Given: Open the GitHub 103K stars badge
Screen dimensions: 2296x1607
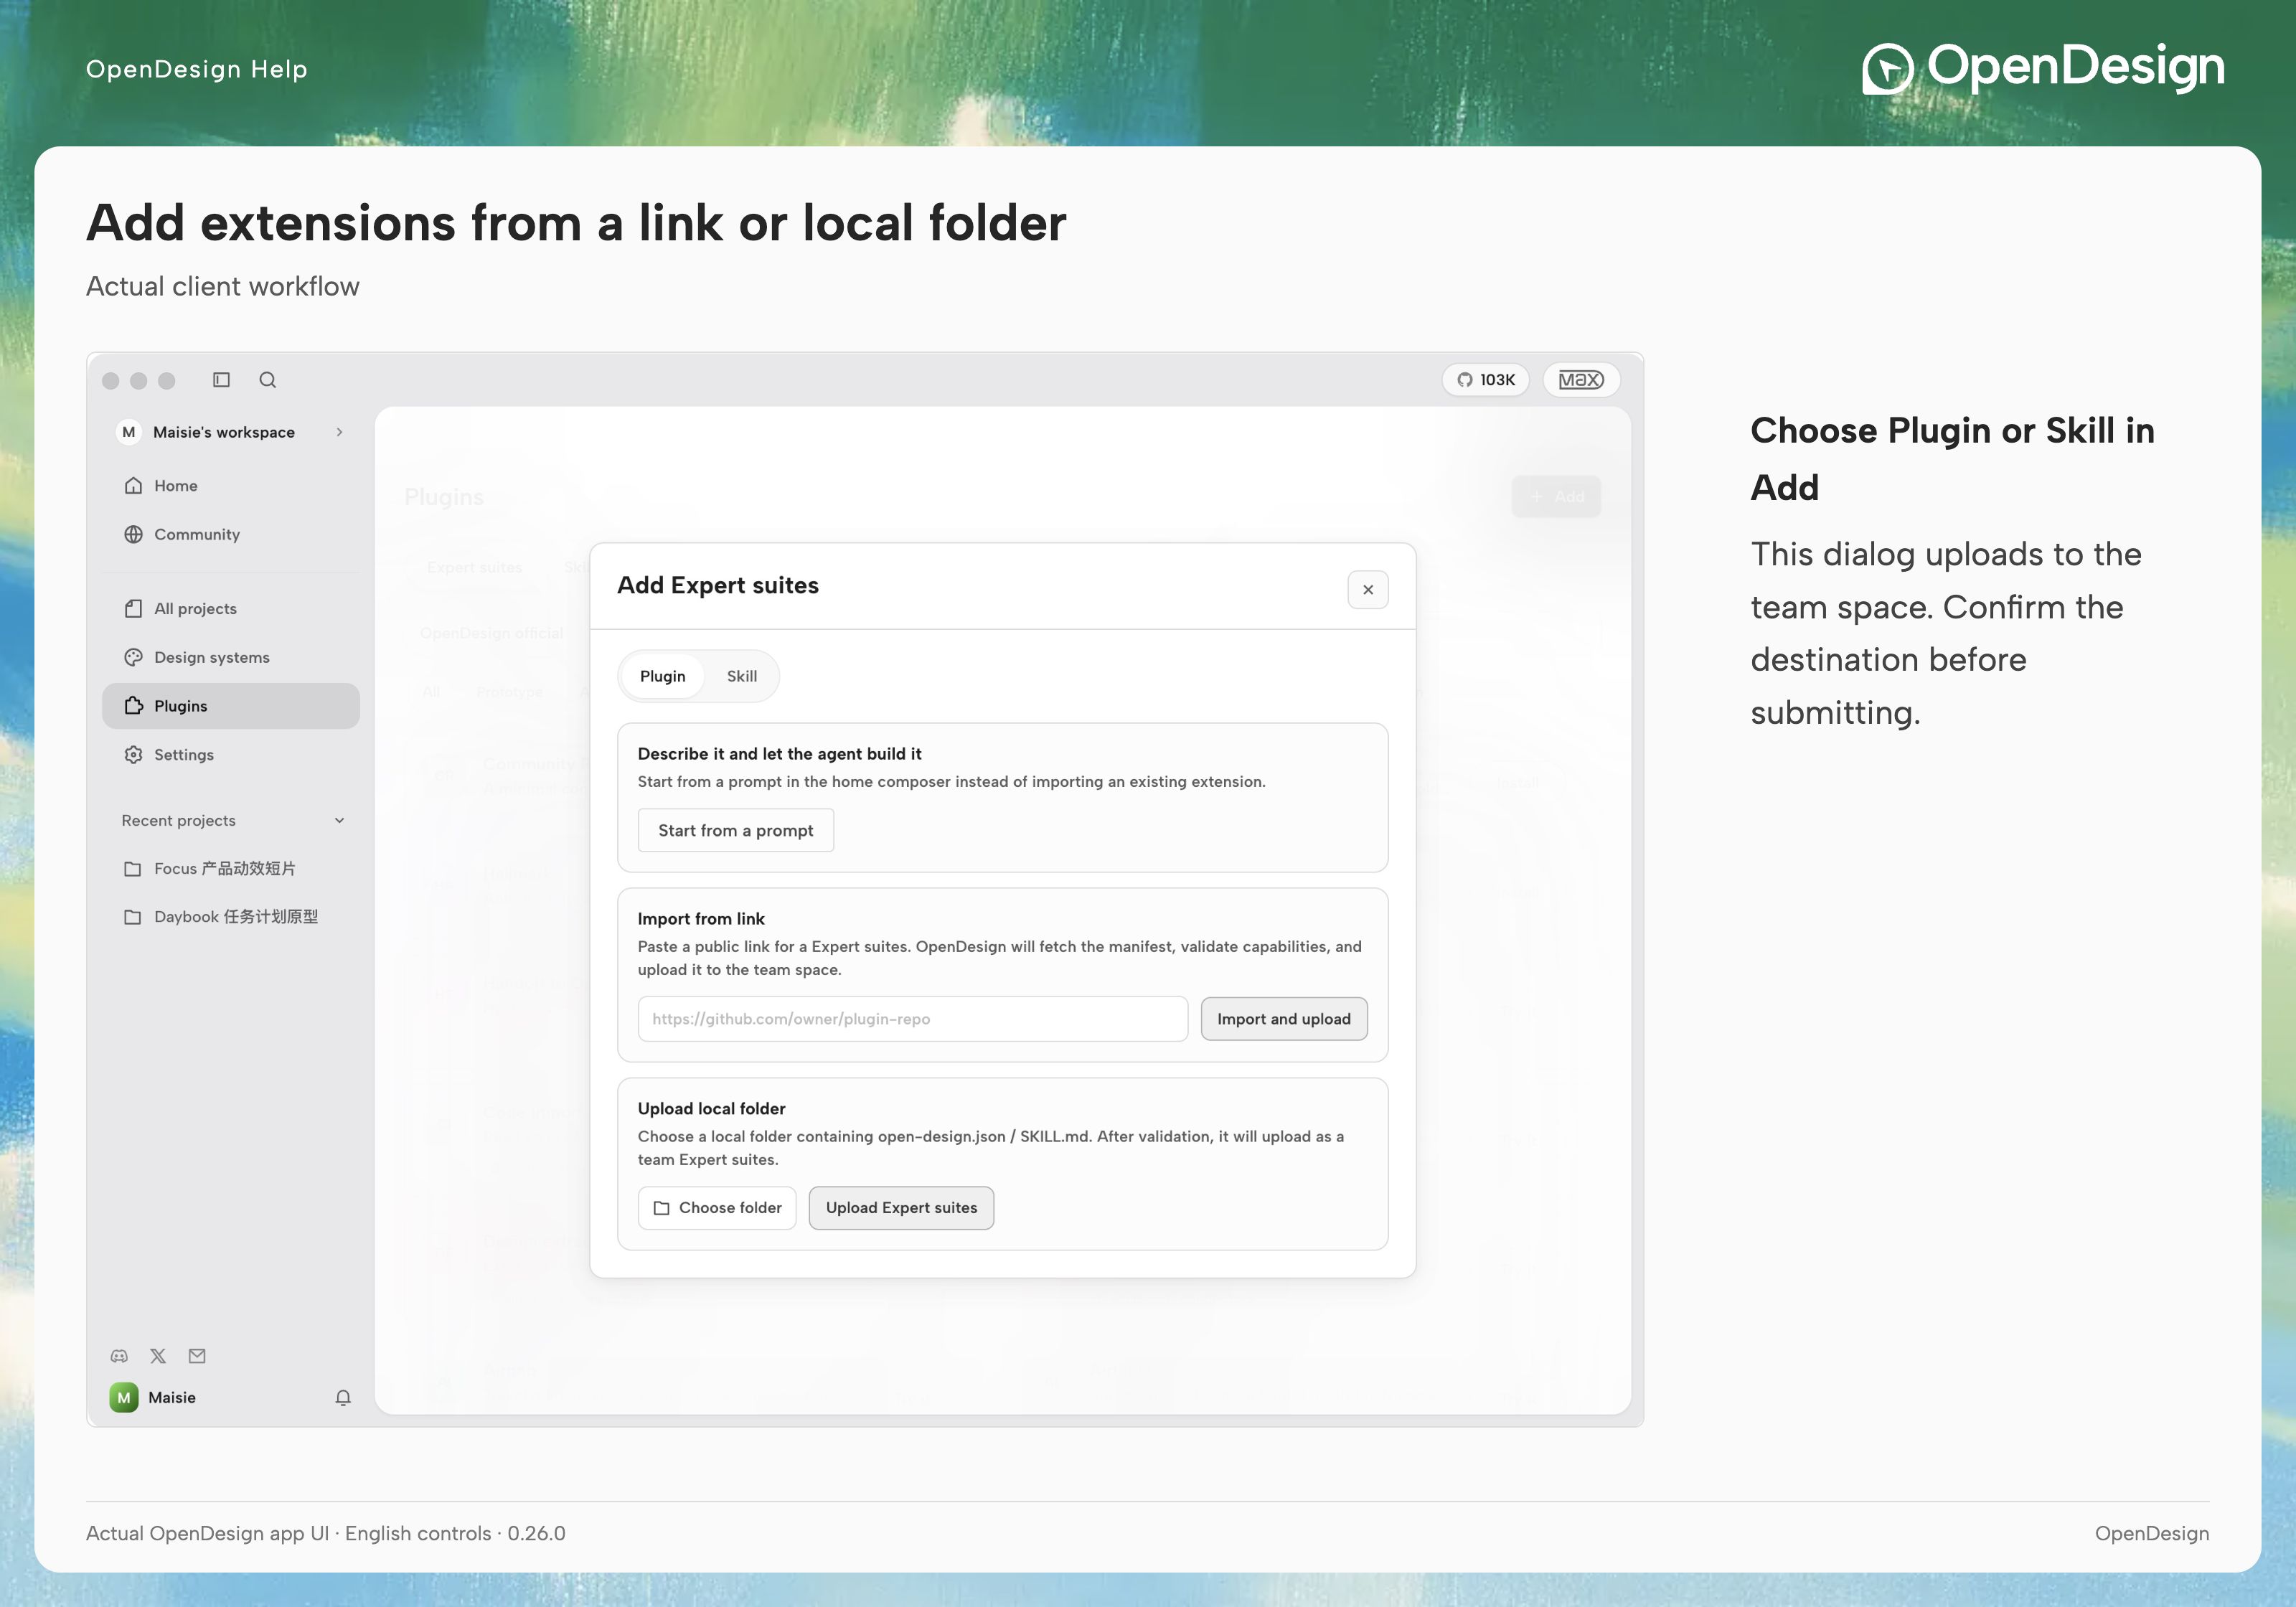Looking at the screenshot, I should click(1485, 380).
